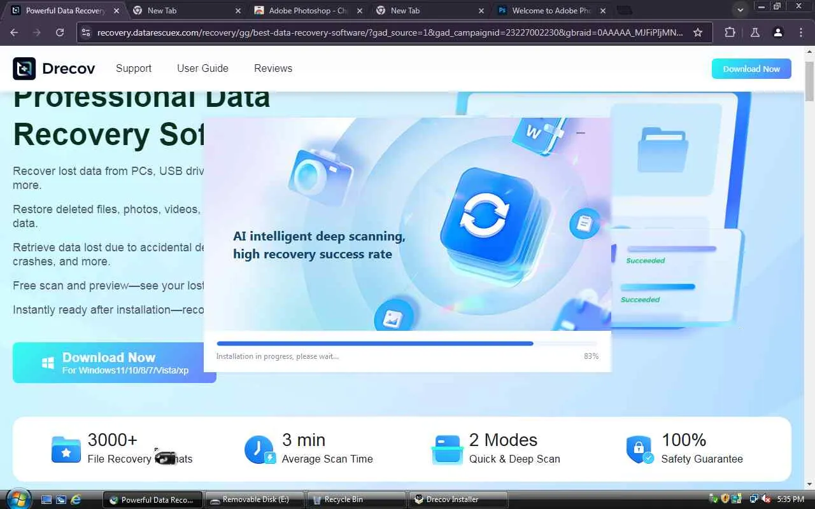Reload the current page

tap(60, 32)
